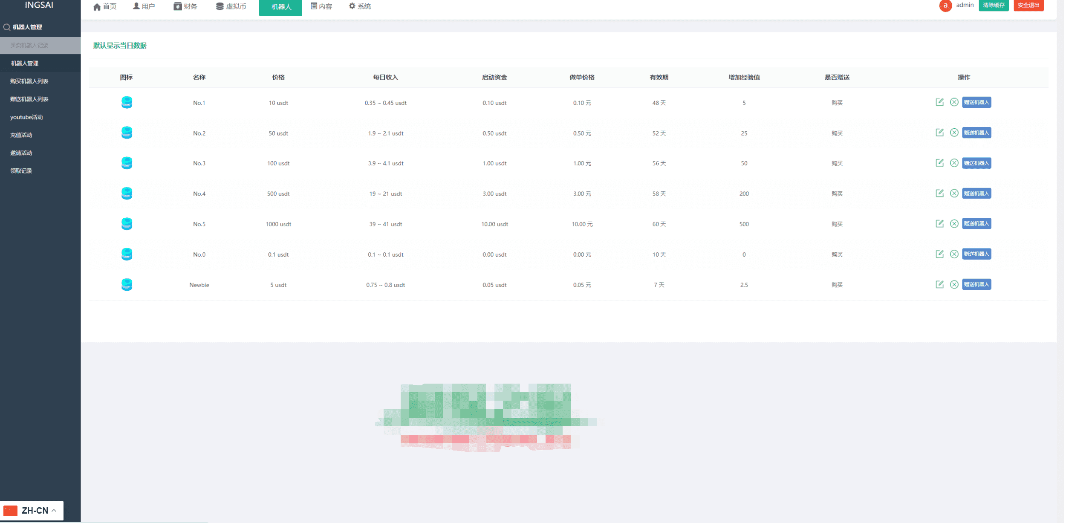
Task: Click the coin thumbnail icon for No.3
Action: (127, 163)
